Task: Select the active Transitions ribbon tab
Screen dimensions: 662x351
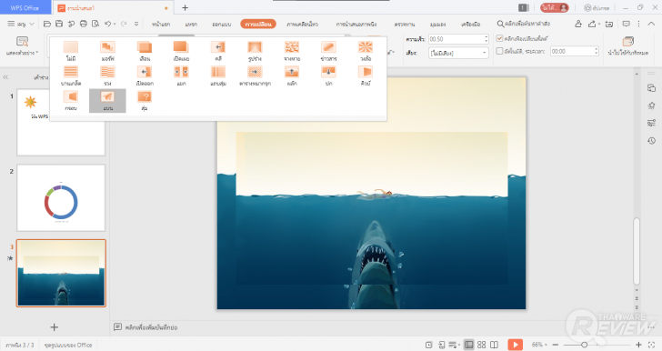Action: pyautogui.click(x=258, y=24)
